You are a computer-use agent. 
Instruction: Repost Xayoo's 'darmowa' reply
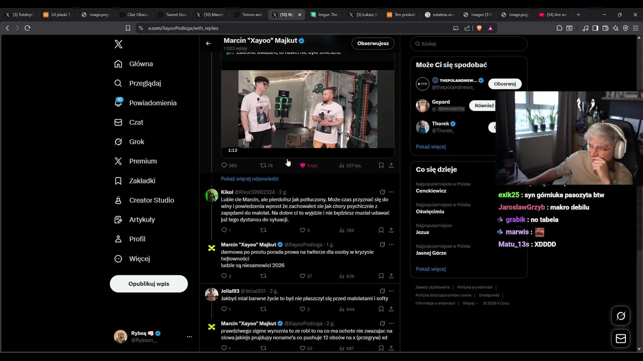[x=263, y=276]
